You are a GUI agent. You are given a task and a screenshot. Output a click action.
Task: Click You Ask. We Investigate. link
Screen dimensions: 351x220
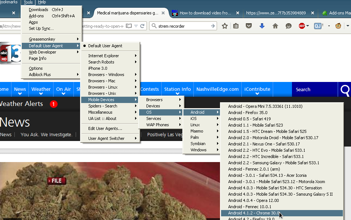click(x=47, y=134)
